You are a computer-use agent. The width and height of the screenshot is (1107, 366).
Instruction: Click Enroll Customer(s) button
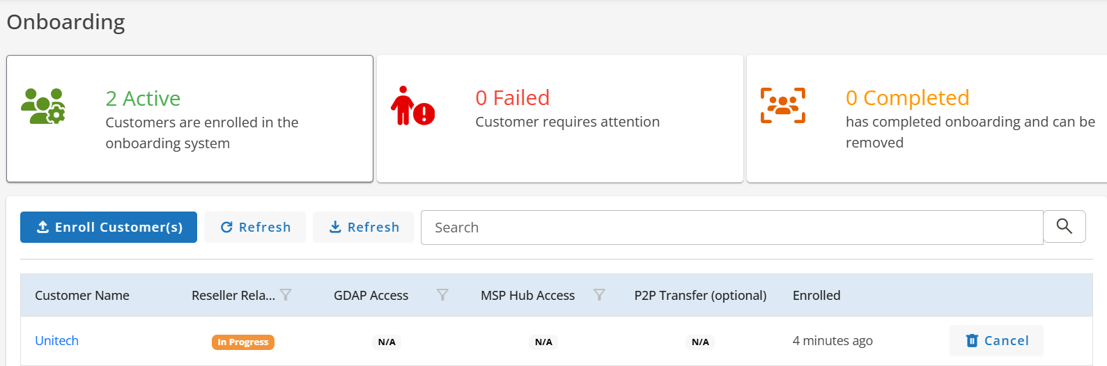click(109, 227)
